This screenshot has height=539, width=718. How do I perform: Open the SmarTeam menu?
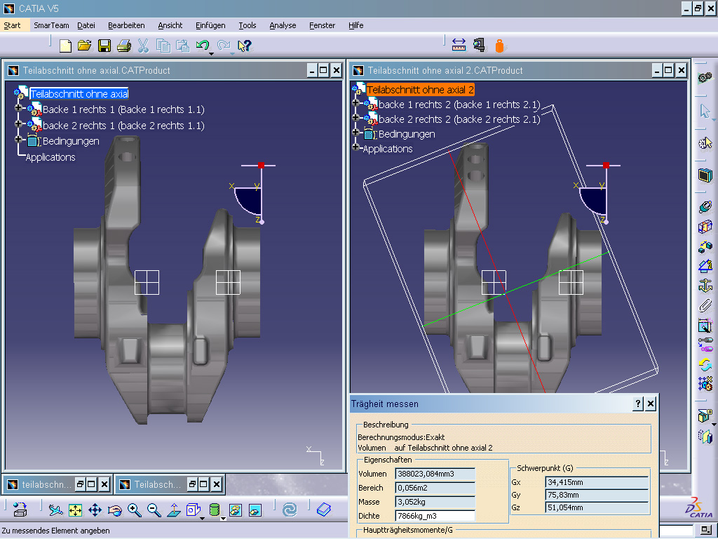pyautogui.click(x=51, y=25)
